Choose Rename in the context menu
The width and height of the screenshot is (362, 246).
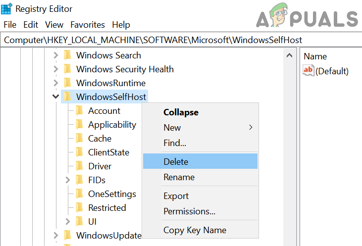coord(200,177)
